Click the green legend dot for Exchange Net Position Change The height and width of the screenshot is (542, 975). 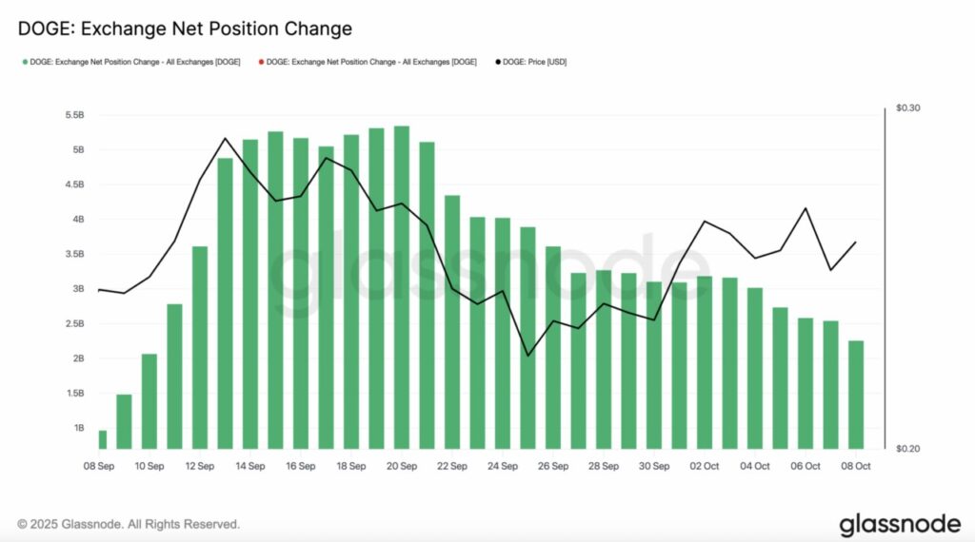click(x=24, y=62)
